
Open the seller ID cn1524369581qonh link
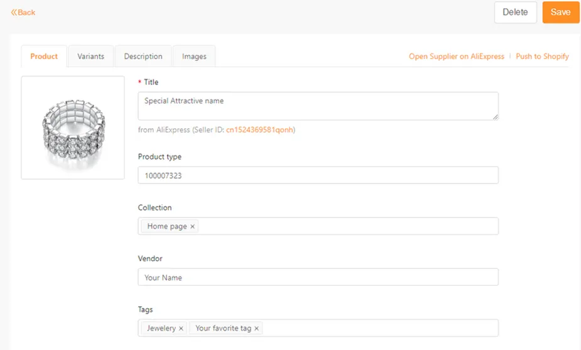pos(260,130)
